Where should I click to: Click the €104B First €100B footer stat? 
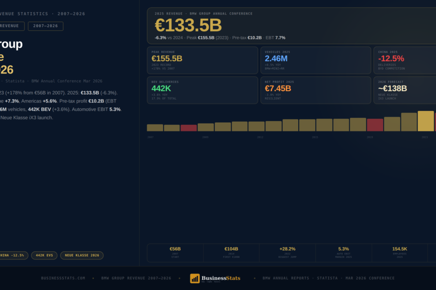tap(231, 253)
